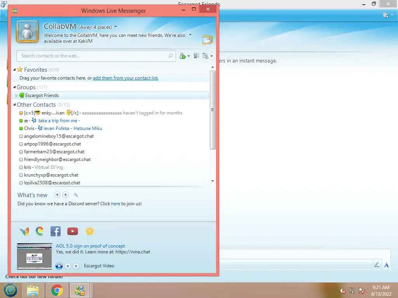This screenshot has width=398, height=298.
Task: Select contact enky....ivan
Action: (x=111, y=113)
